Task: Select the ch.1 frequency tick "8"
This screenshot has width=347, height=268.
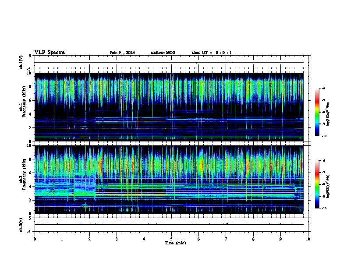Action: (31, 87)
